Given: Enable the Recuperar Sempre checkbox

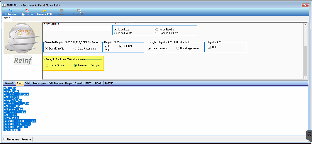Looking at the screenshot, I should [5, 139].
